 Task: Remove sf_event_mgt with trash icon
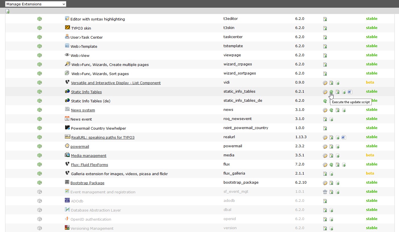point(325,192)
